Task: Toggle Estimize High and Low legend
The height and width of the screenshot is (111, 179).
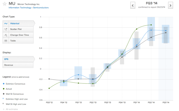Action: 15,99
